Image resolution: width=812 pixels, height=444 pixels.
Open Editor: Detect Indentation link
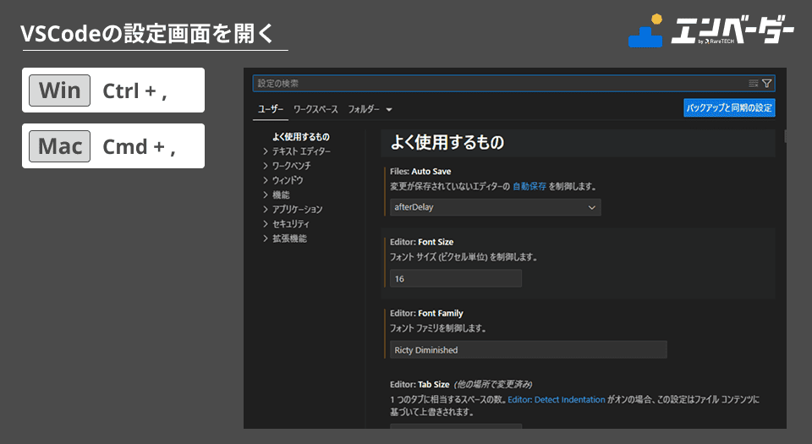coord(557,399)
